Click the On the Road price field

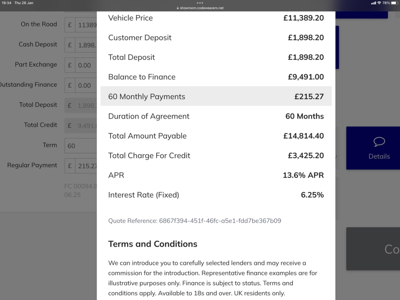81,25
